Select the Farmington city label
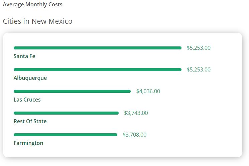Viewport: 249px width, 166px height. [x=28, y=143]
